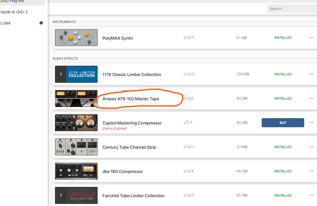The height and width of the screenshot is (206, 317).
Task: Click the Capitol Mastering Compressor thumbnail
Action: point(76,123)
